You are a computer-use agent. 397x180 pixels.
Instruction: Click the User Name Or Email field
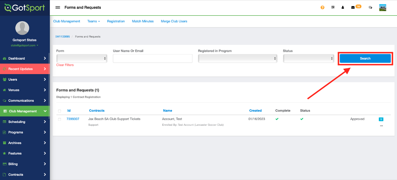152,59
